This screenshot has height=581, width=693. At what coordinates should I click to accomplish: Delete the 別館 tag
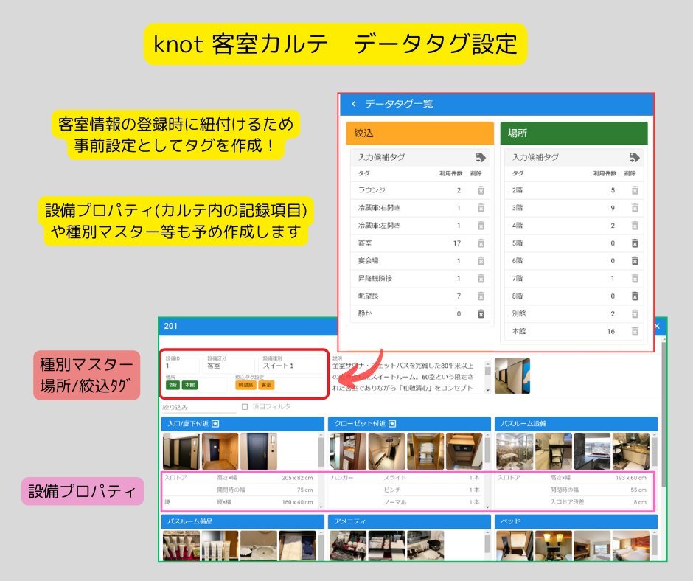tap(635, 314)
